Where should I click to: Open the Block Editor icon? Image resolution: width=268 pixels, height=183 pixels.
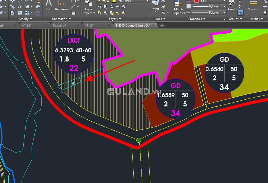point(164,7)
